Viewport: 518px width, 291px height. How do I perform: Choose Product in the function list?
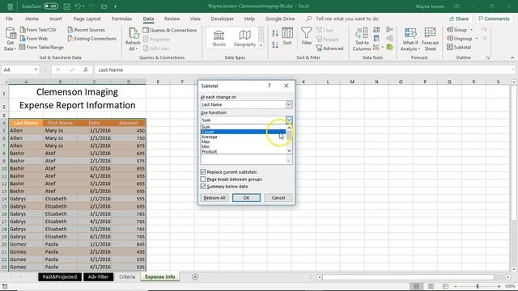(x=243, y=151)
